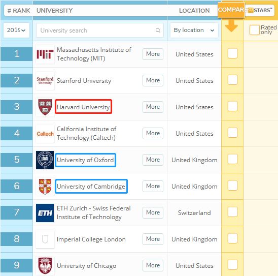Open the Harvard University link
The width and height of the screenshot is (278, 276).
pyautogui.click(x=83, y=107)
